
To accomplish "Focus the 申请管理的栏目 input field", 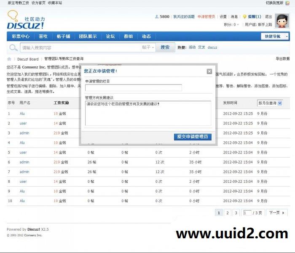I will pyautogui.click(x=134, y=88).
